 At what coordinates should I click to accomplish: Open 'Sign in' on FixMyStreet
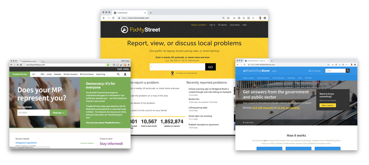[x=212, y=25]
